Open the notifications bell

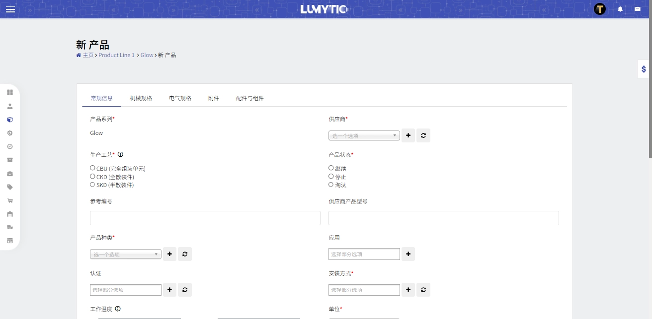620,9
